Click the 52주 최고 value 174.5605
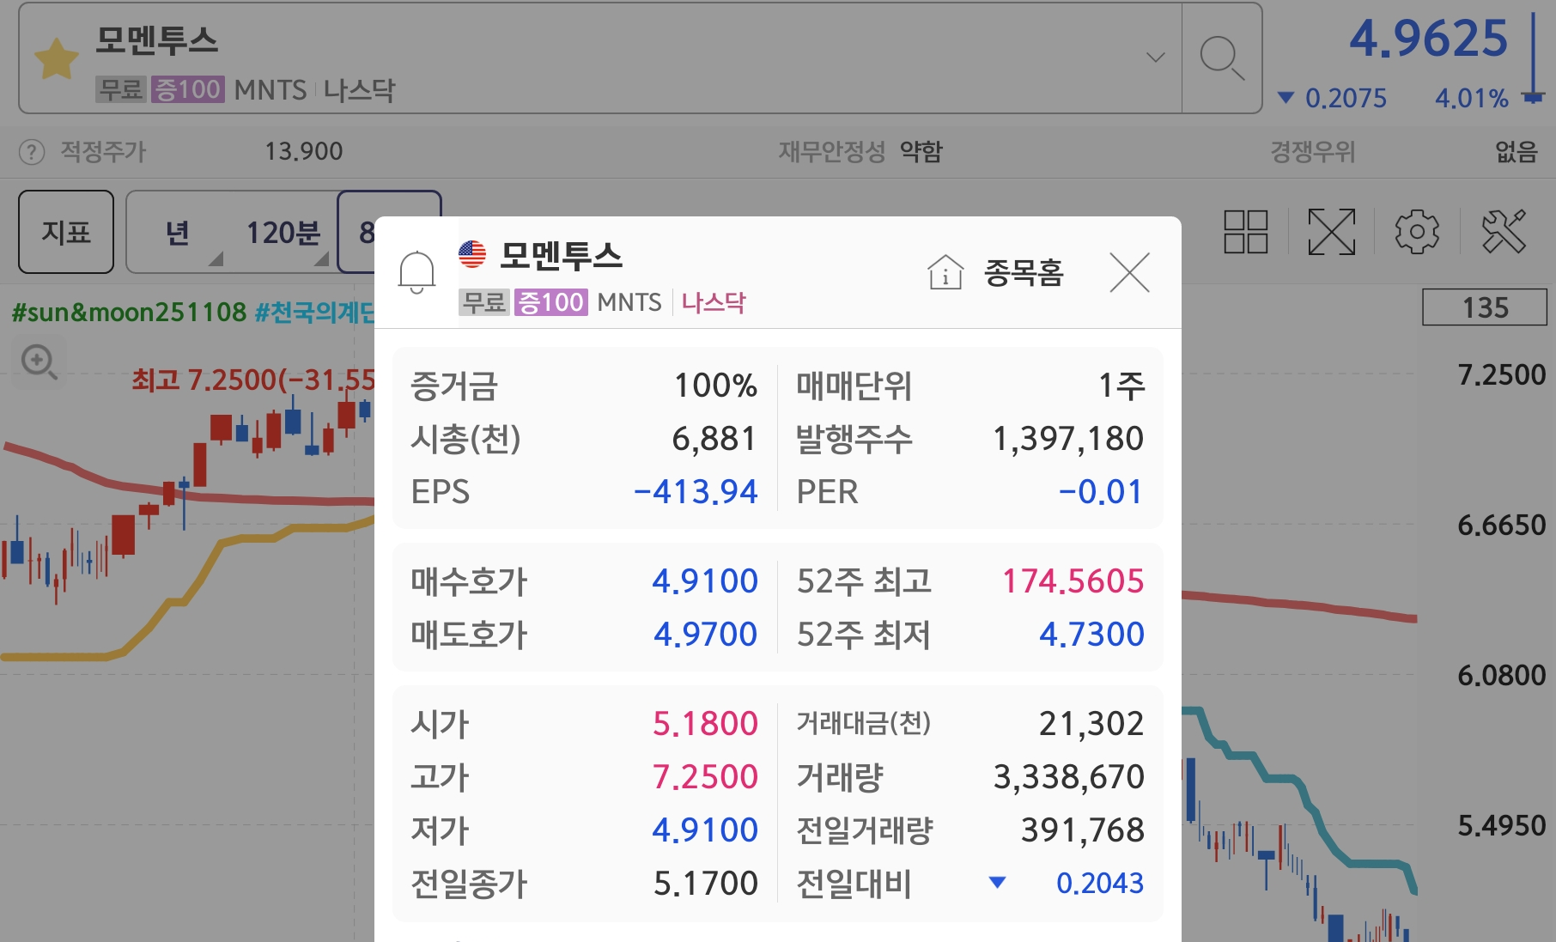Image resolution: width=1556 pixels, height=942 pixels. coord(1073,581)
